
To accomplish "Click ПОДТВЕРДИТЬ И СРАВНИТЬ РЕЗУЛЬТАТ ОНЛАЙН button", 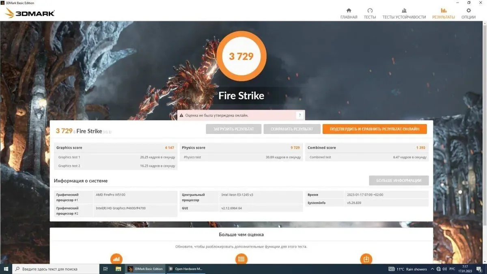I will 374,129.
